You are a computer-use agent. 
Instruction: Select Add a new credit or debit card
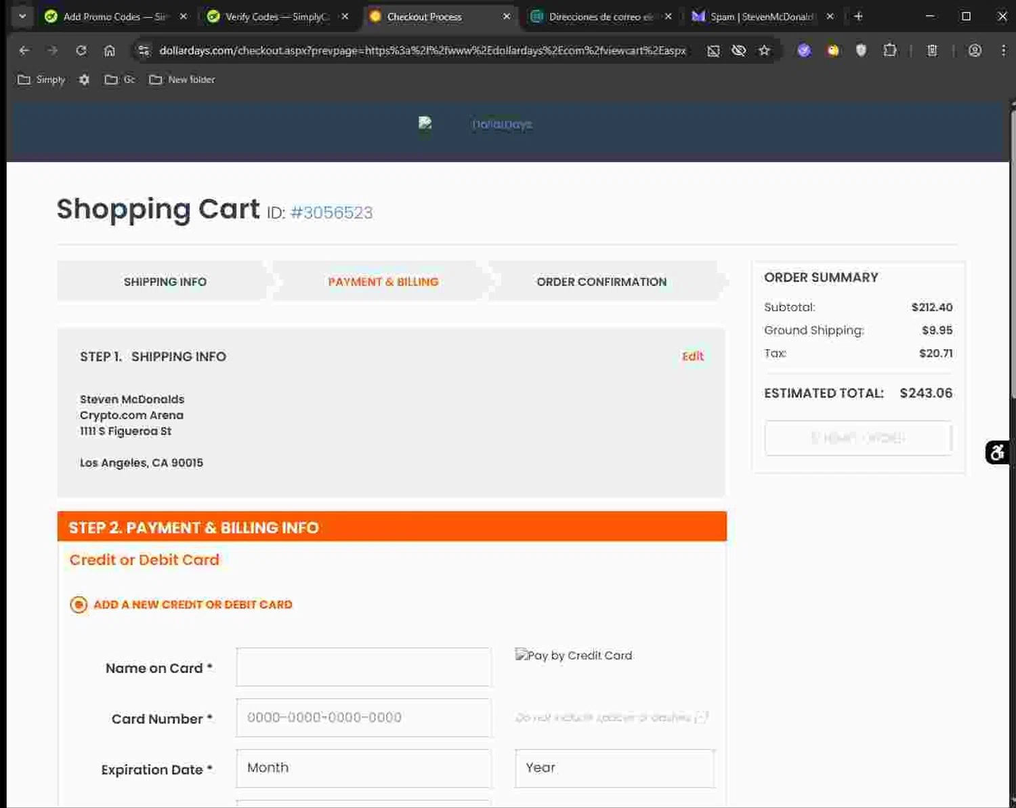[79, 605]
